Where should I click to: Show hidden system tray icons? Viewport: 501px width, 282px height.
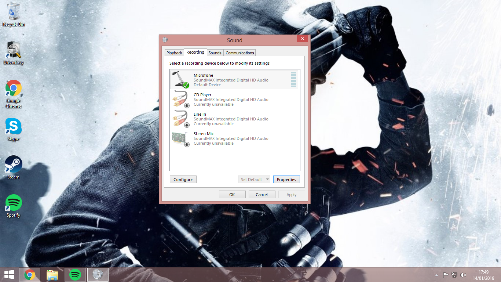[436, 275]
